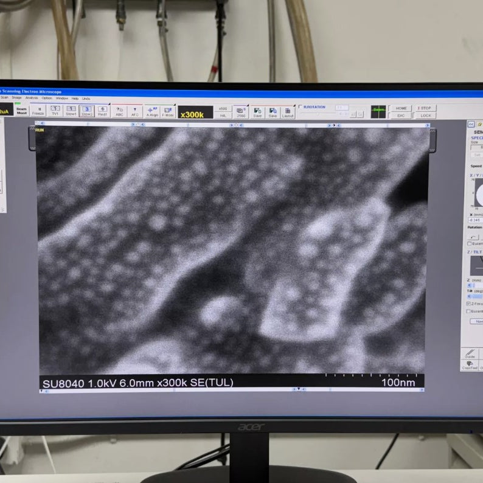
Task: Click the EXC button
Action: [x=401, y=116]
